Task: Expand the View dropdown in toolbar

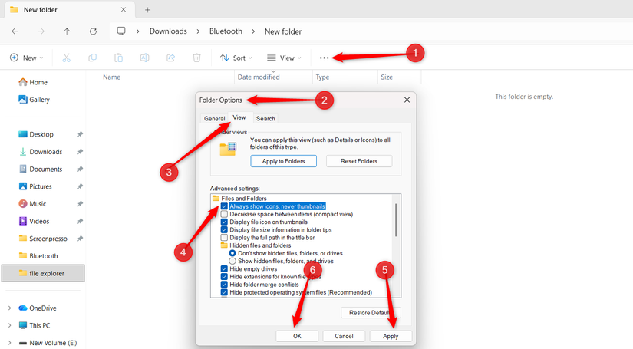Action: tap(283, 58)
